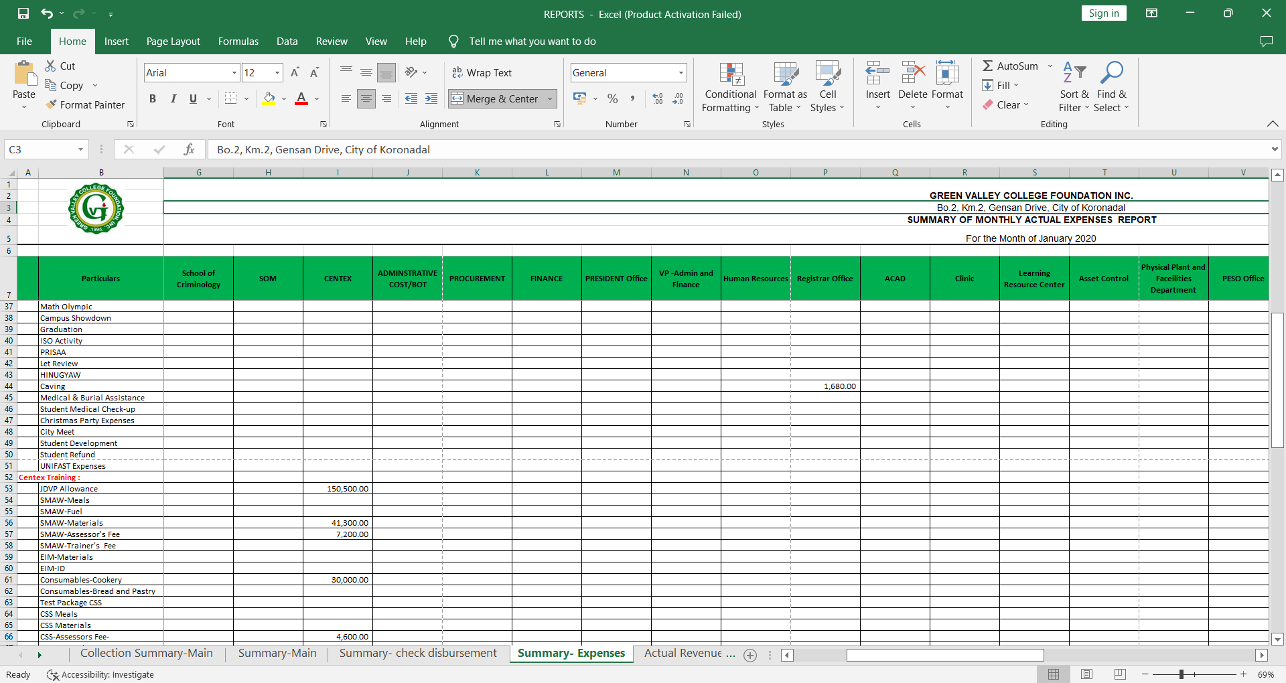Click Increase Decimal icon
The width and height of the screenshot is (1286, 683).
[x=658, y=98]
